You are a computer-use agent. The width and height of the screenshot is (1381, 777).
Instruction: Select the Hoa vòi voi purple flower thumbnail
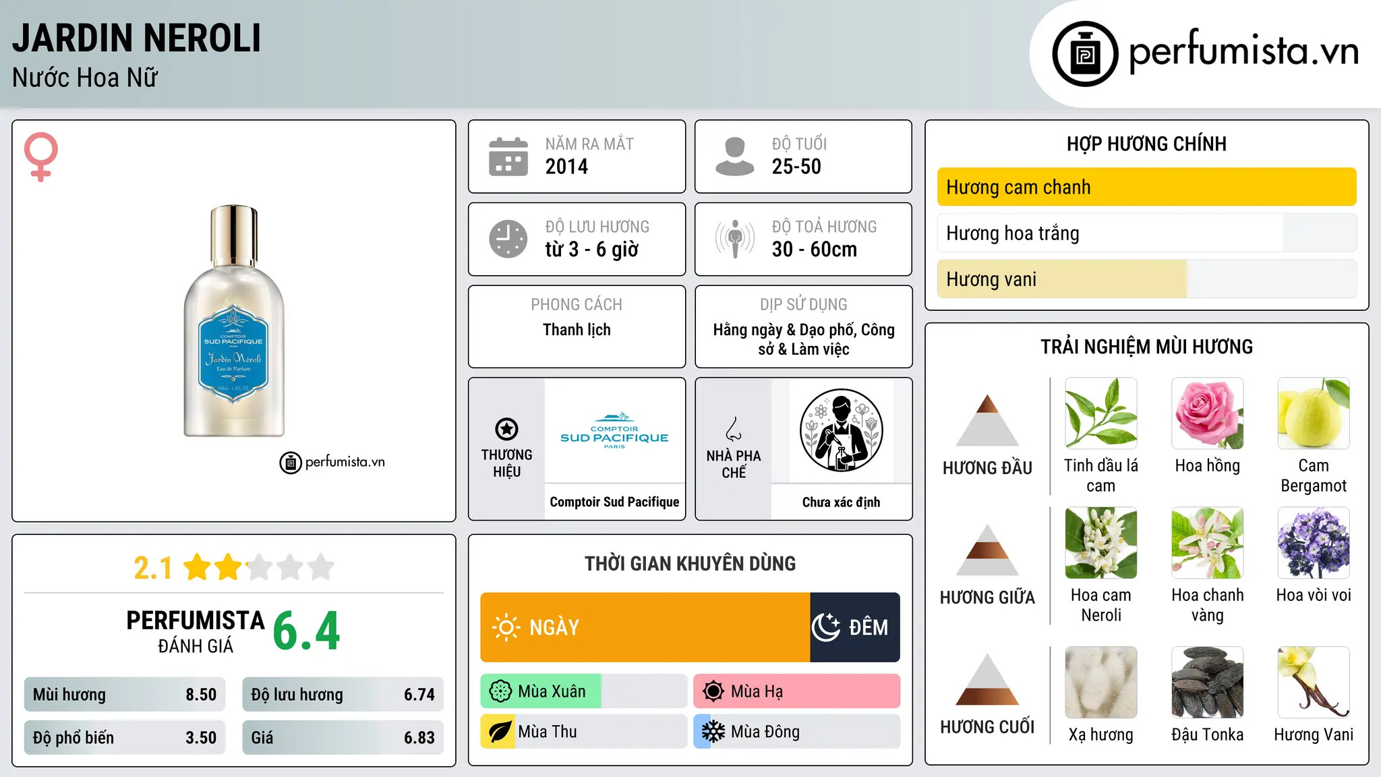[x=1314, y=543]
